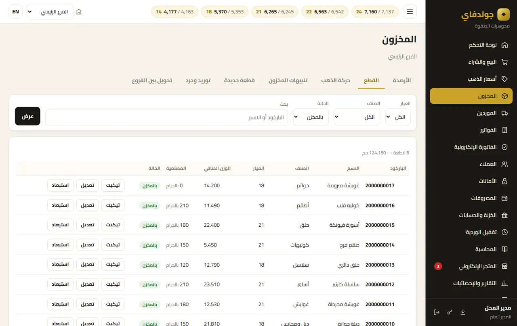Click the store icon for المتجر الإلكتروني
The height and width of the screenshot is (326, 517).
tap(504, 266)
